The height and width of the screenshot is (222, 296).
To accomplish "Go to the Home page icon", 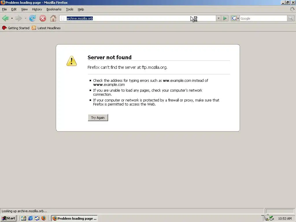I will pyautogui.click(x=53, y=18).
